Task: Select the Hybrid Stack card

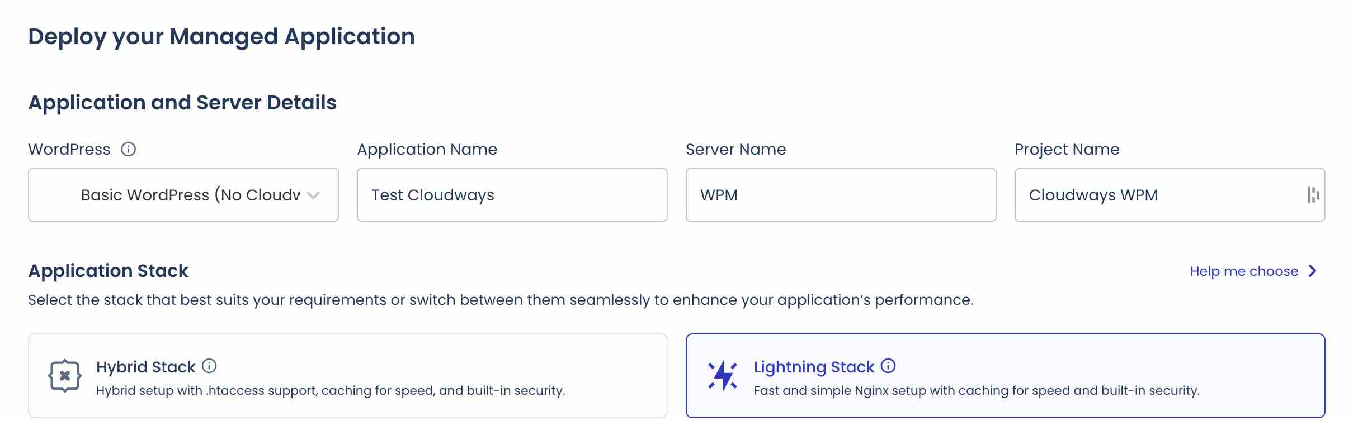Action: [x=348, y=376]
